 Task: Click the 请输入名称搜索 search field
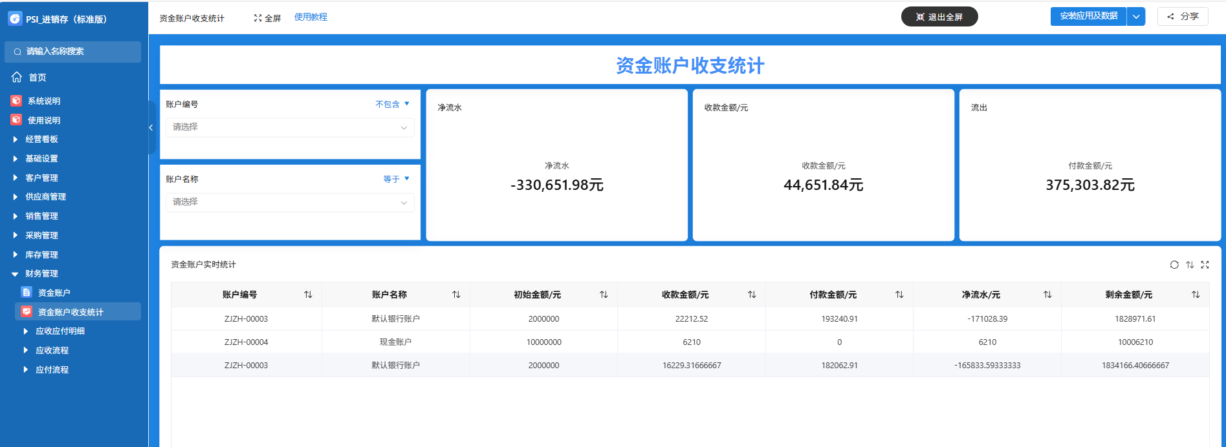click(x=73, y=52)
